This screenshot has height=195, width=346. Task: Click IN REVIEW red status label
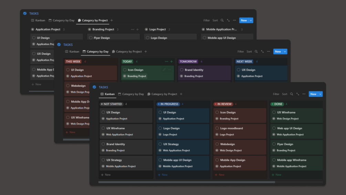coord(223,104)
